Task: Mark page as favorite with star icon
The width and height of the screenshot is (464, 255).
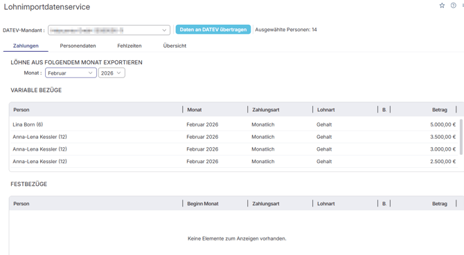Action: (x=442, y=6)
